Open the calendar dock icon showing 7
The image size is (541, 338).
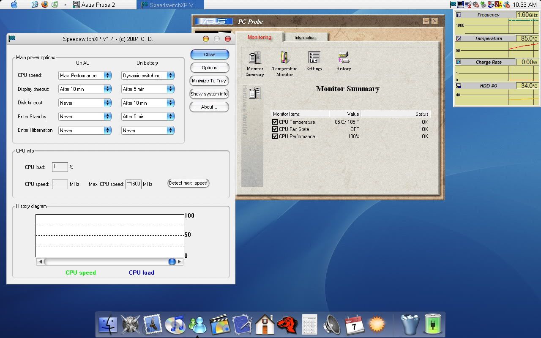click(354, 324)
